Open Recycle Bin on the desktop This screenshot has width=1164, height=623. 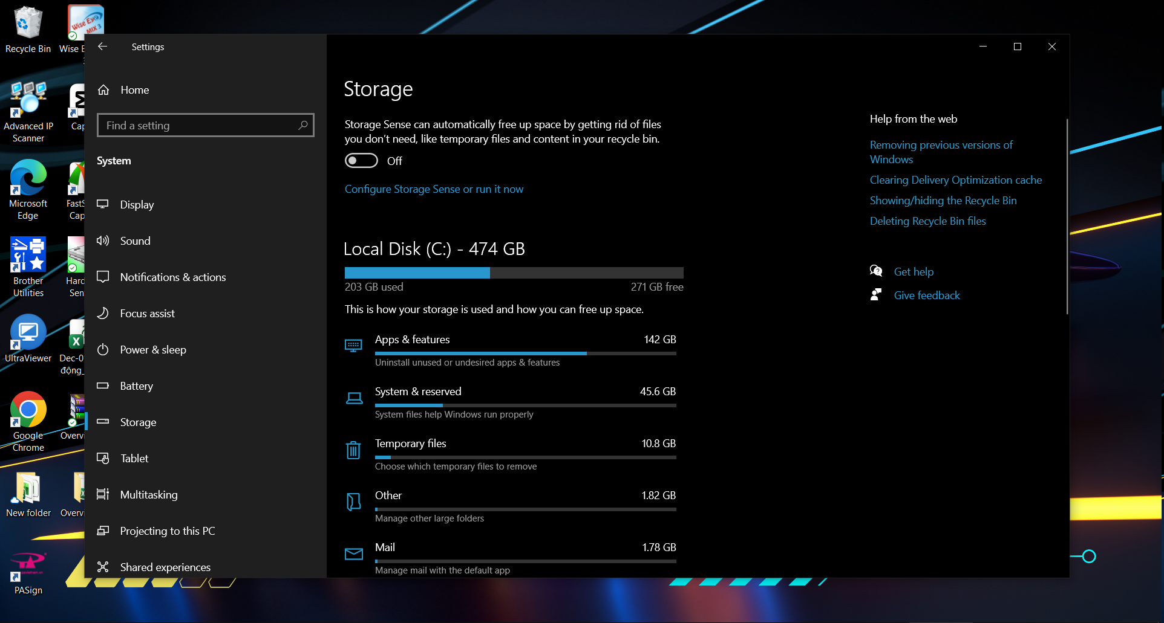point(28,30)
